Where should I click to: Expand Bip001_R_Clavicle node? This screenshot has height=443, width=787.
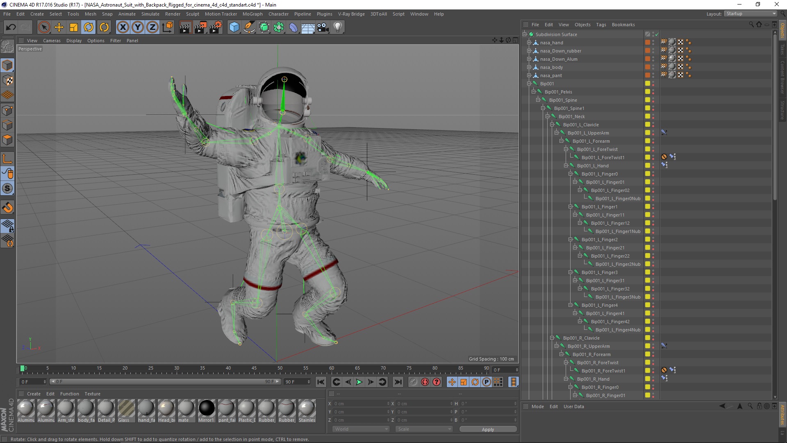tap(553, 338)
